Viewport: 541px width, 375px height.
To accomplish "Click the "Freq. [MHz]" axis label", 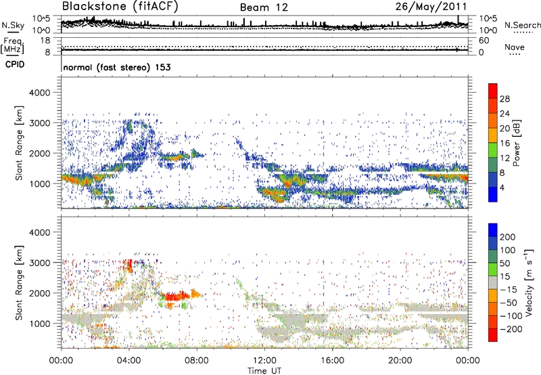I will 12,46.
